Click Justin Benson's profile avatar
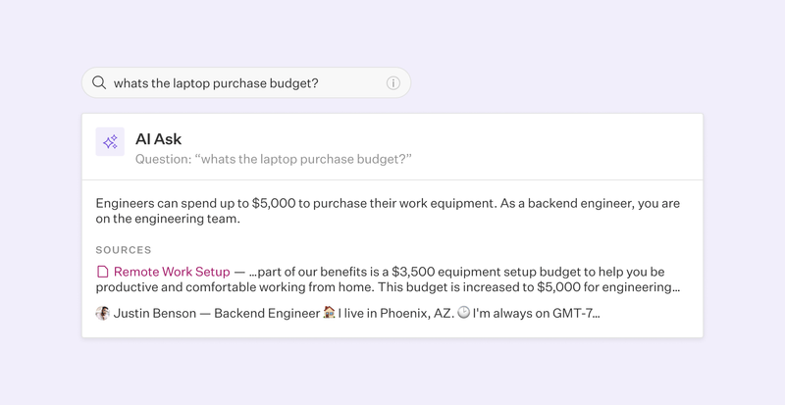 click(x=102, y=314)
